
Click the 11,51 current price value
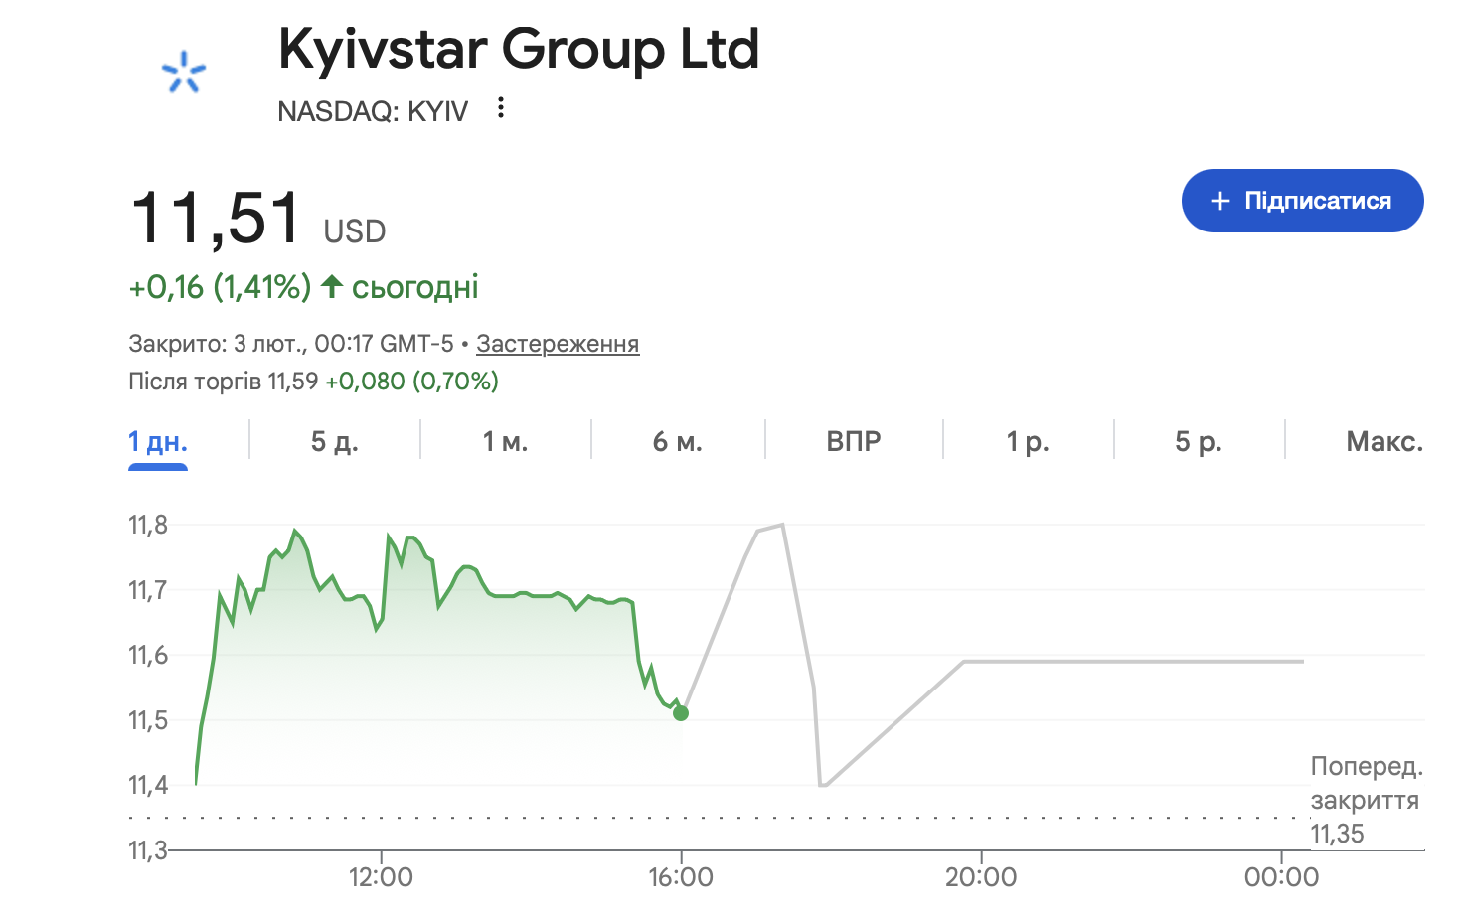(216, 218)
